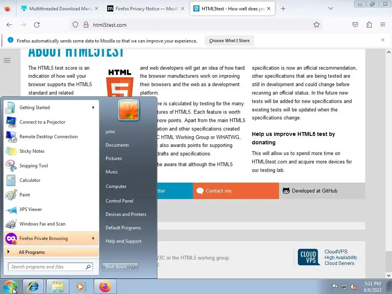This screenshot has width=392, height=294.
Task: Open Sticky Notes
Action: pos(51,151)
